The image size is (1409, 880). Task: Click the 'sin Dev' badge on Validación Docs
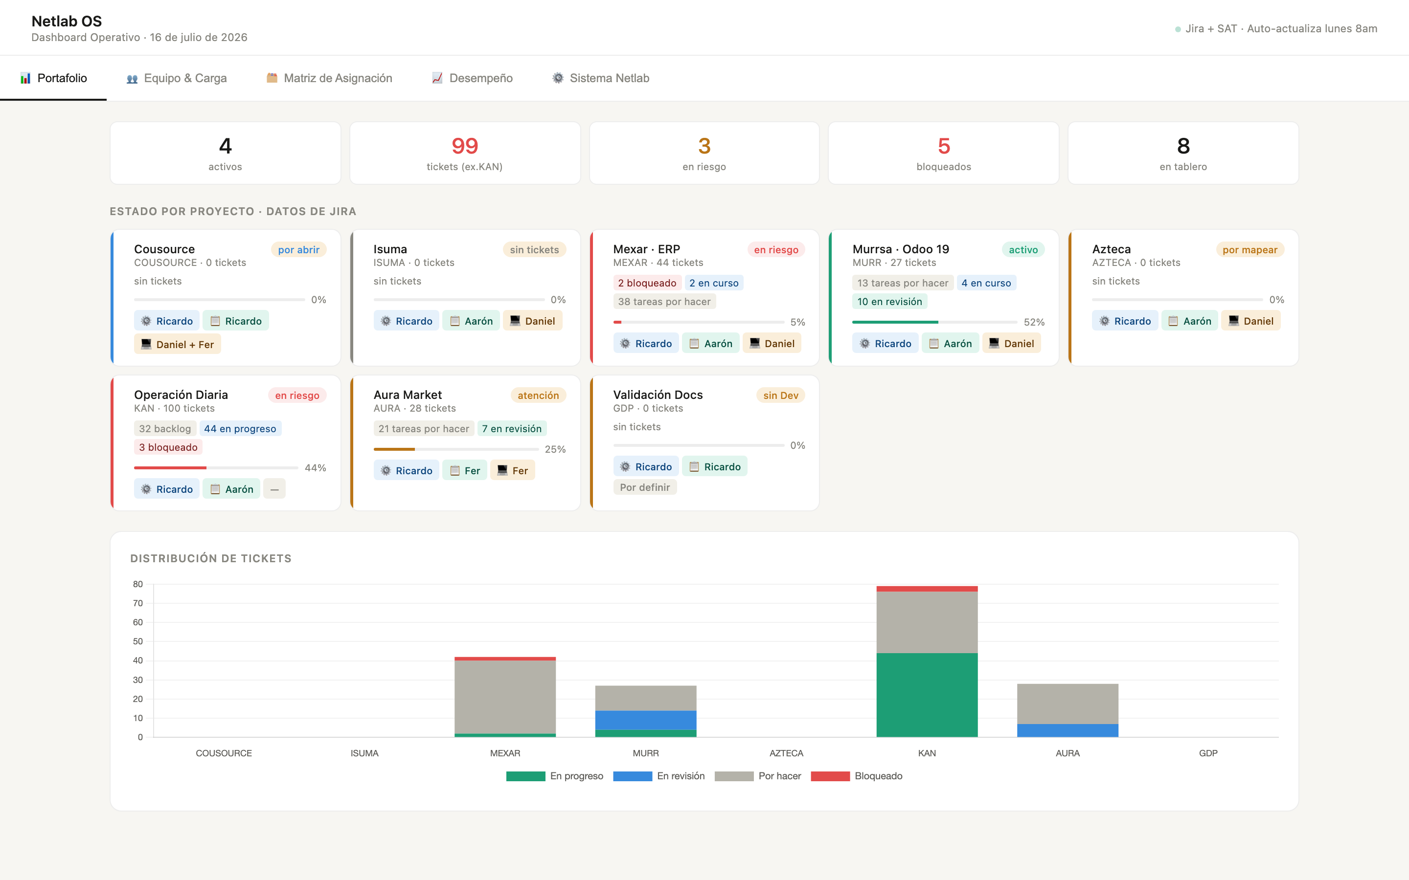coord(781,395)
